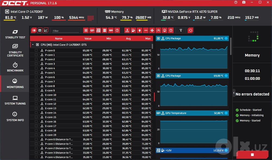The width and height of the screenshot is (272, 160).
Task: Switch to the graph-only view icon
Action: pos(46,30)
